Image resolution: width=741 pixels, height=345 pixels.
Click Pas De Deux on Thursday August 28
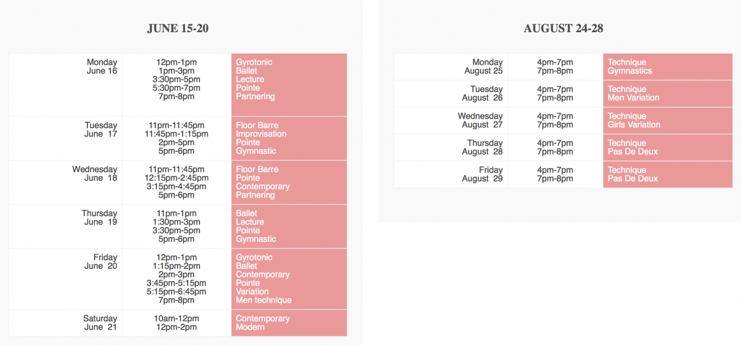tap(633, 151)
